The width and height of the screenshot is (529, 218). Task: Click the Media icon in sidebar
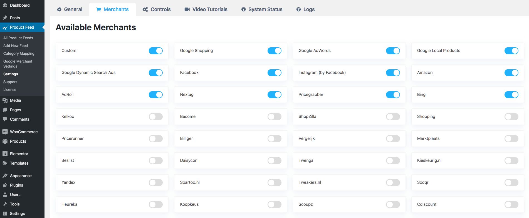tap(5, 100)
